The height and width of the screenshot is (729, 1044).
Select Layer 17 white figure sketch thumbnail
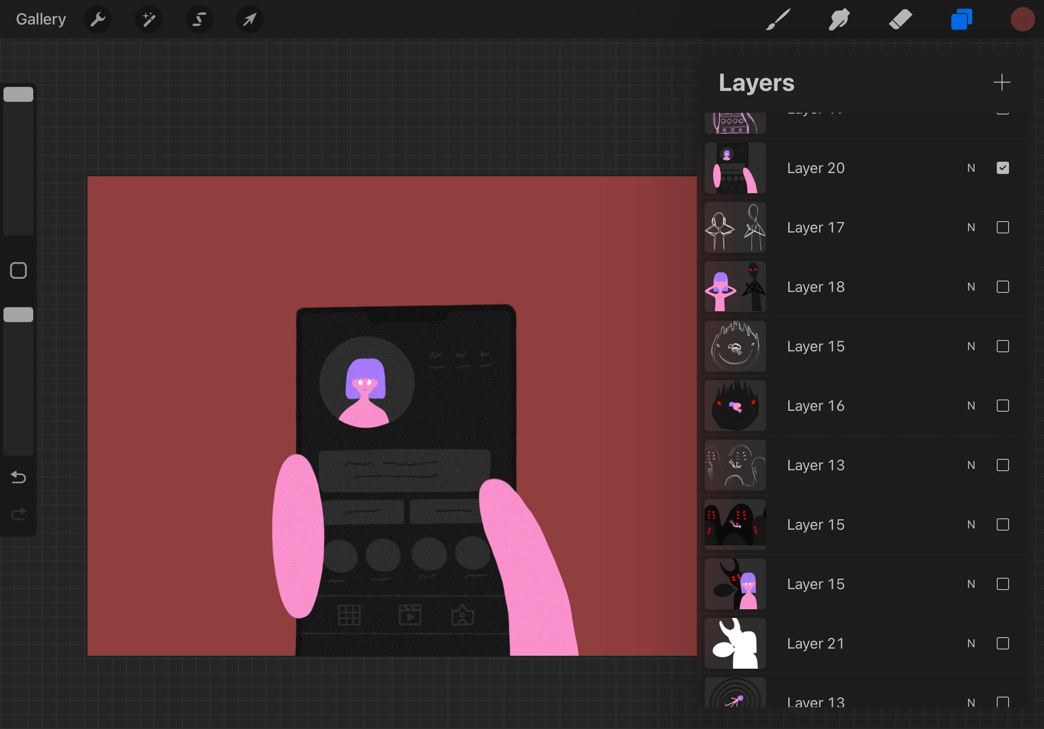[x=735, y=227]
